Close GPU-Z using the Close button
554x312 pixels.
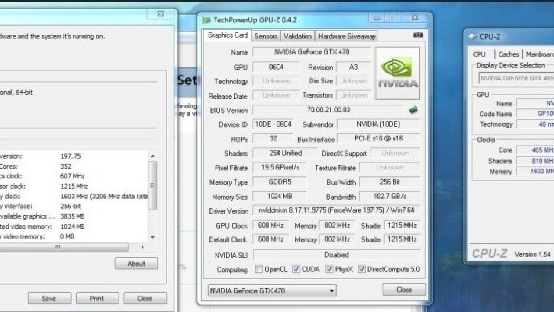point(404,290)
